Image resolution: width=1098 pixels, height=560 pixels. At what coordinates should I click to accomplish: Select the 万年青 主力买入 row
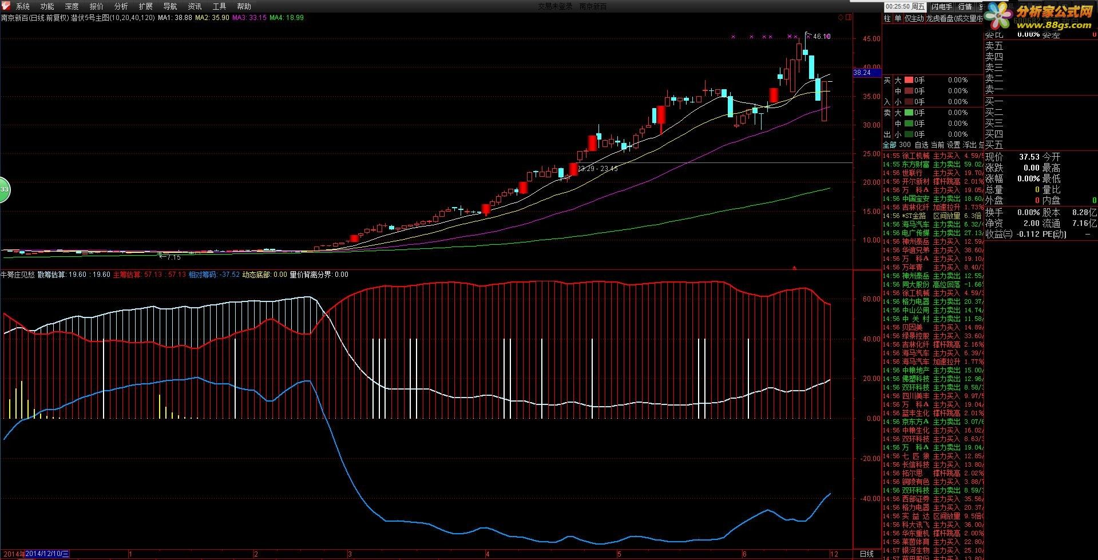click(x=933, y=267)
